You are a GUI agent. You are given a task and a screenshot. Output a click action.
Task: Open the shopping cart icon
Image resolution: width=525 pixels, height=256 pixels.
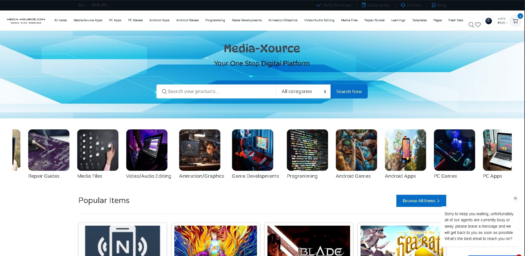pyautogui.click(x=515, y=21)
